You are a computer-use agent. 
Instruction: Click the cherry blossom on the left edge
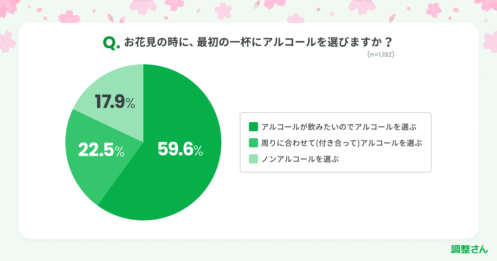pyautogui.click(x=6, y=42)
